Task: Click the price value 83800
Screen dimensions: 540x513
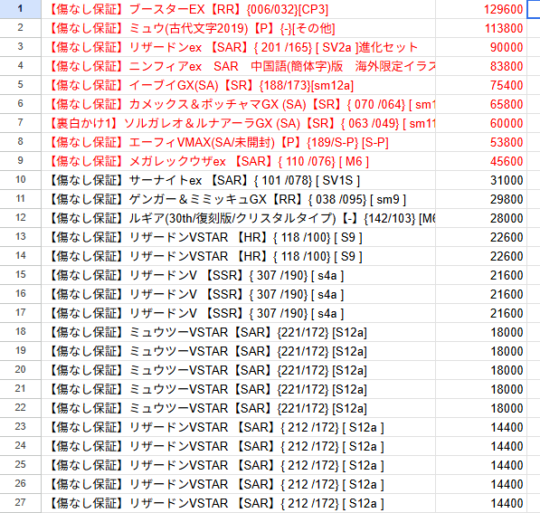Action: click(507, 66)
